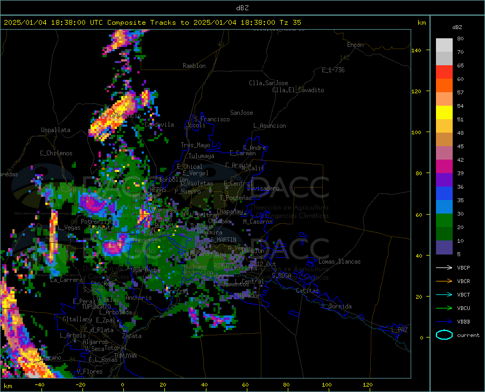Click the 'C_Chilenos' map label
The height and width of the screenshot is (392, 485).
coord(56,153)
